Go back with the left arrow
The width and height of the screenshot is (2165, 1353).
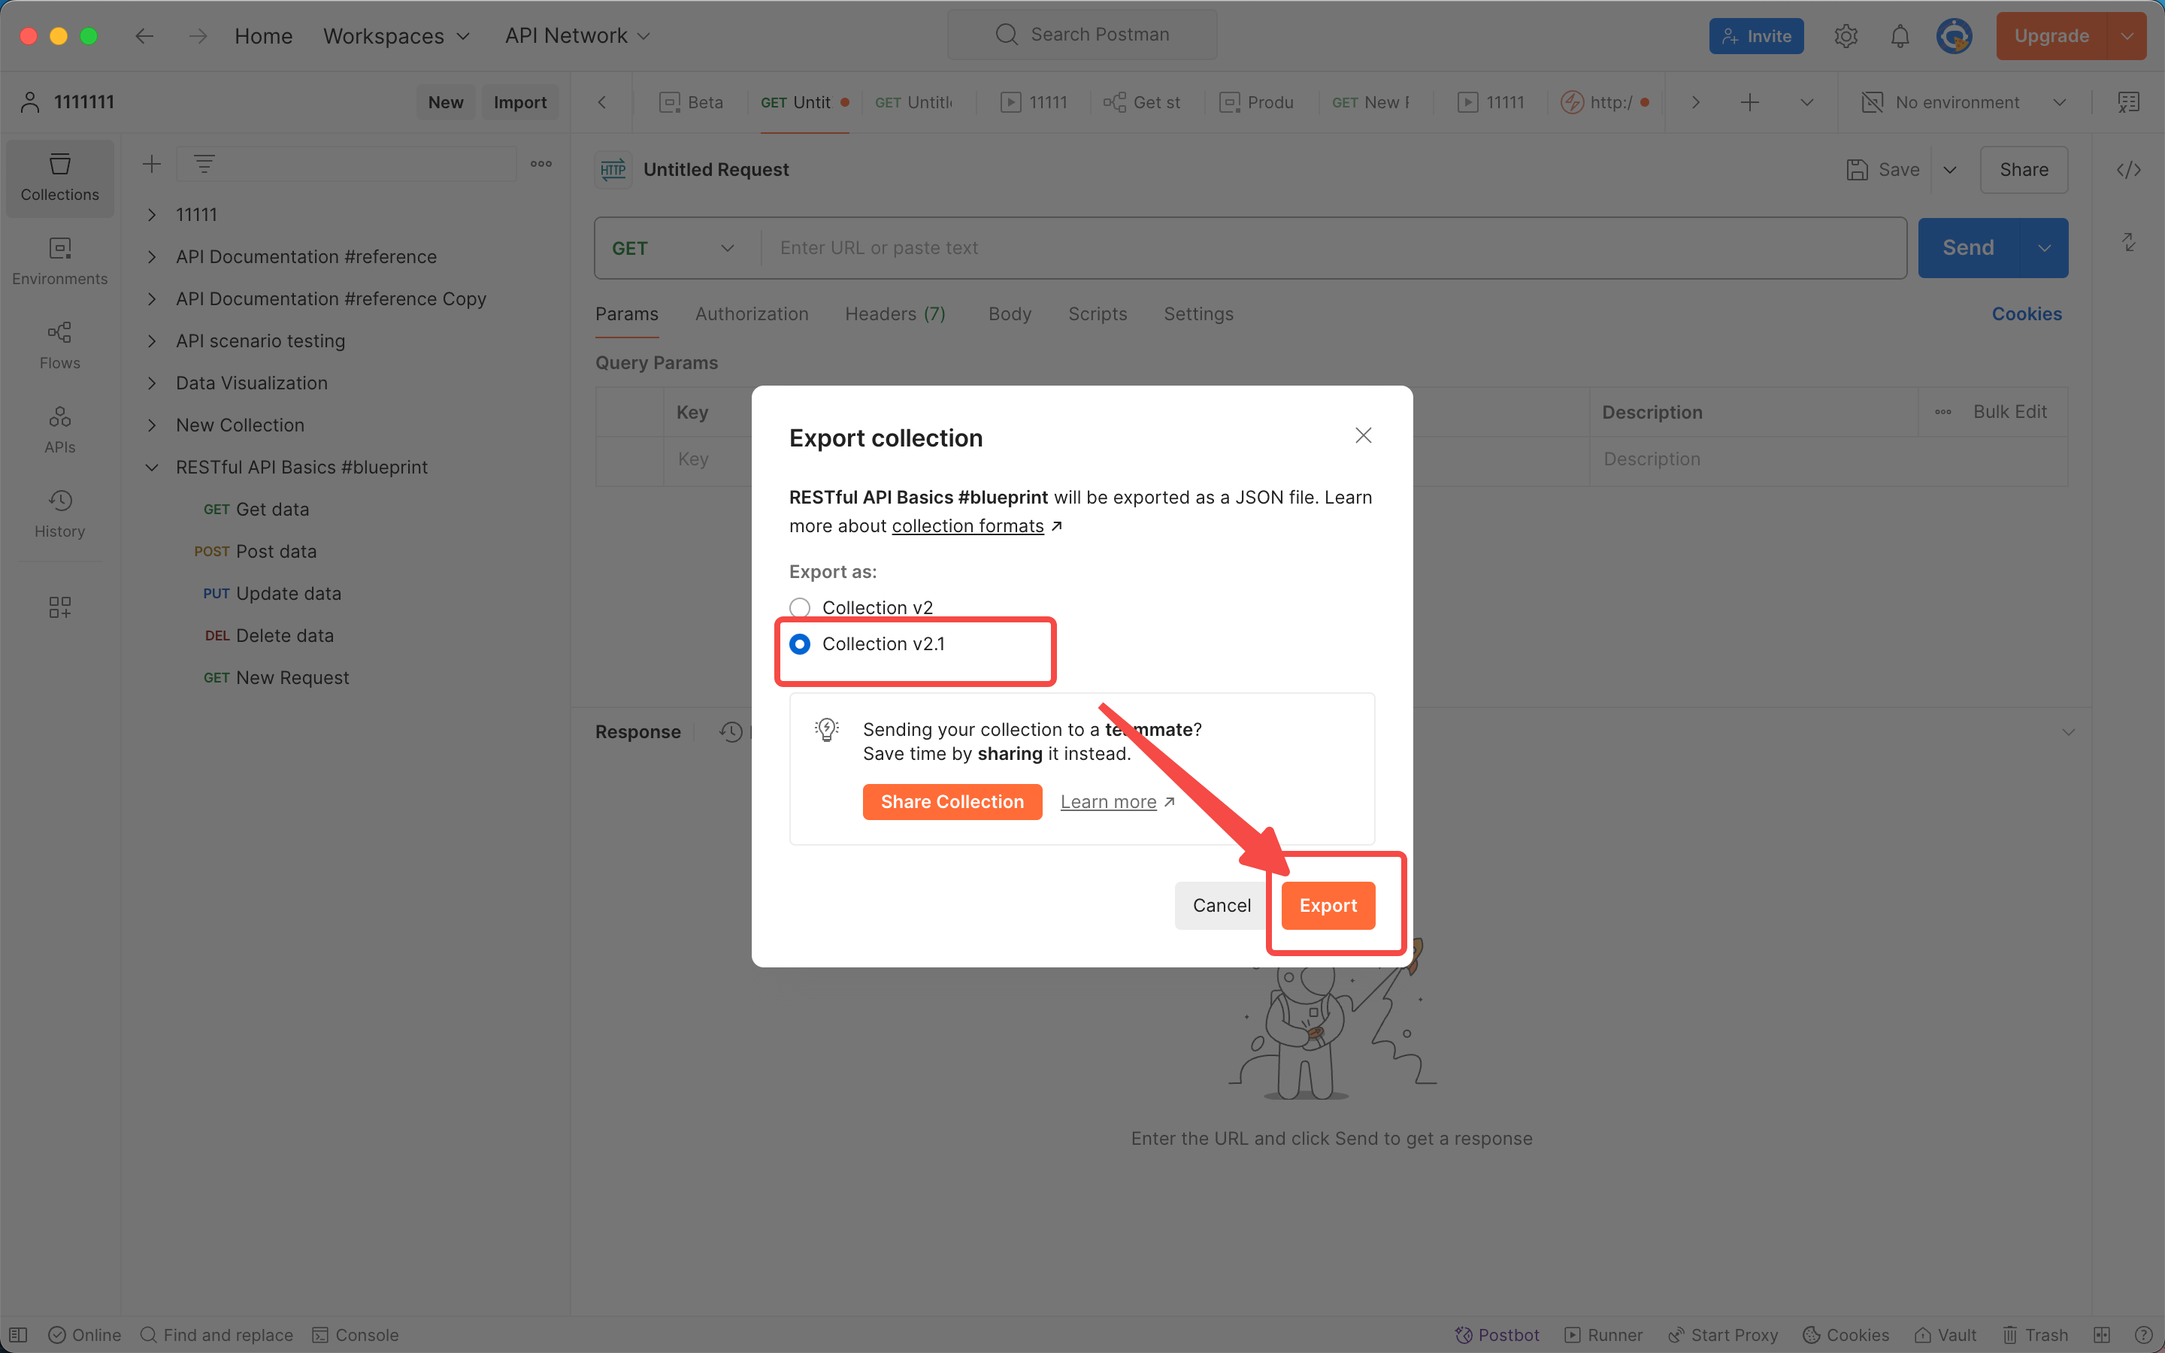pyautogui.click(x=144, y=36)
